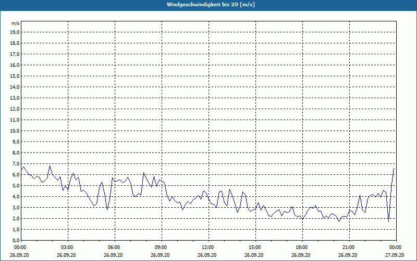
Task: Click the "12:00" time axis label
Action: click(207, 247)
